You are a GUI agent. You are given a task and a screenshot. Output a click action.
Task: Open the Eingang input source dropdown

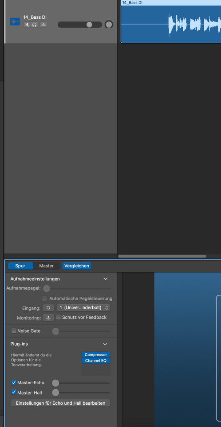point(83,308)
